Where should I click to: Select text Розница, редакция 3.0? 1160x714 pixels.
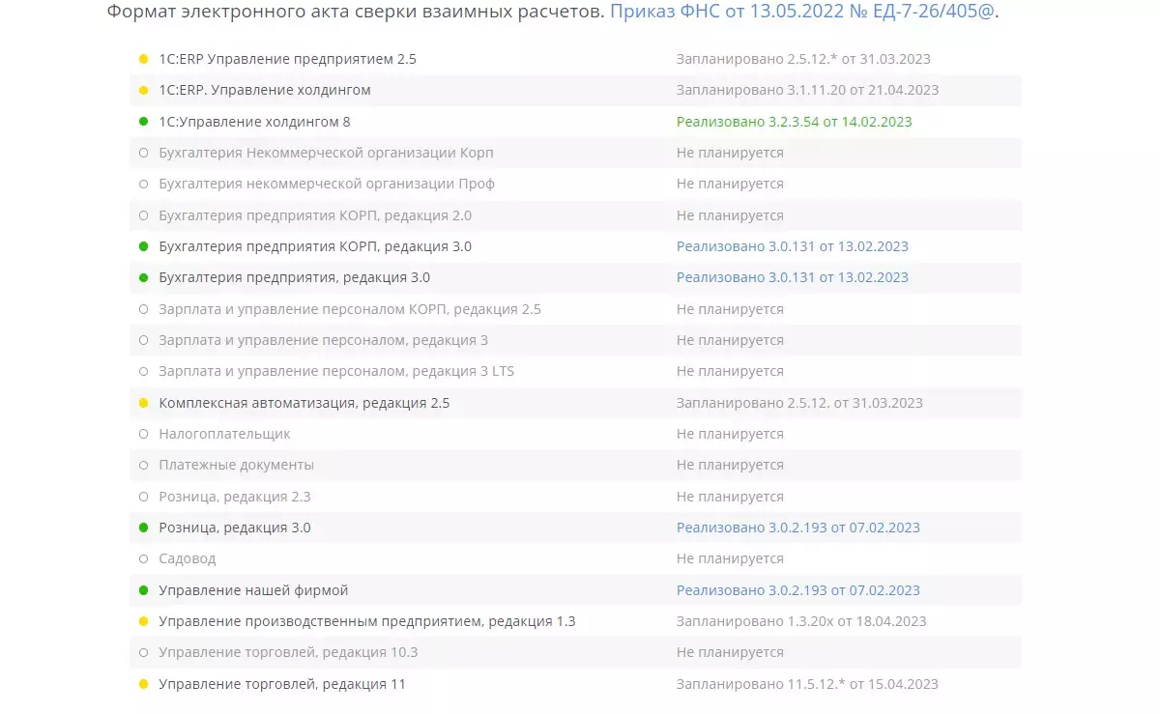coord(235,528)
